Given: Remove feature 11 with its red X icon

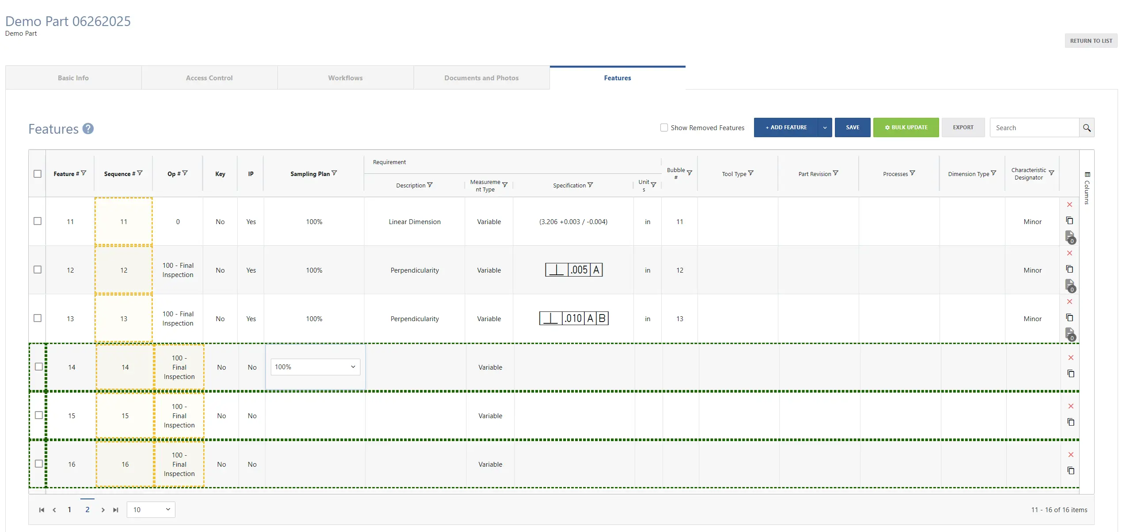Looking at the screenshot, I should click(x=1070, y=204).
